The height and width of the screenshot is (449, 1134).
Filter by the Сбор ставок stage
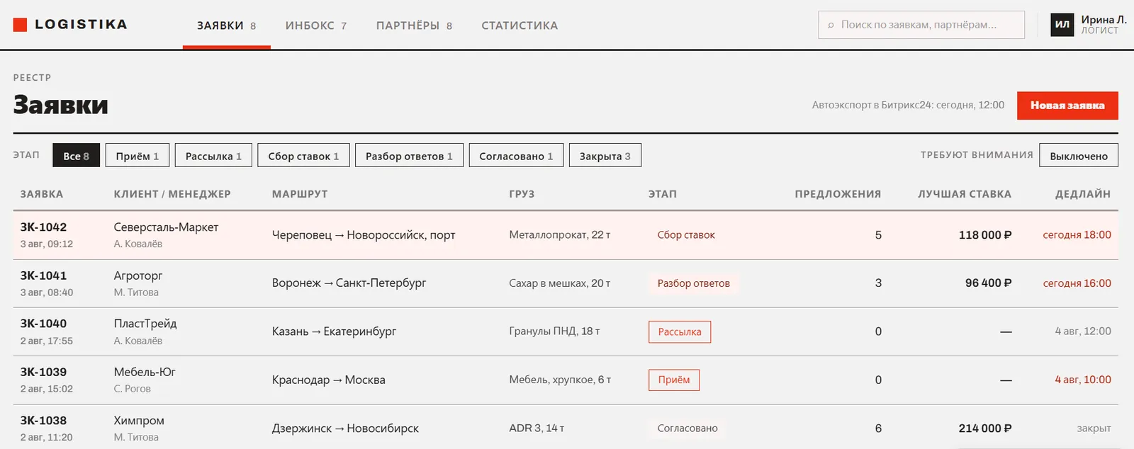[x=303, y=156]
